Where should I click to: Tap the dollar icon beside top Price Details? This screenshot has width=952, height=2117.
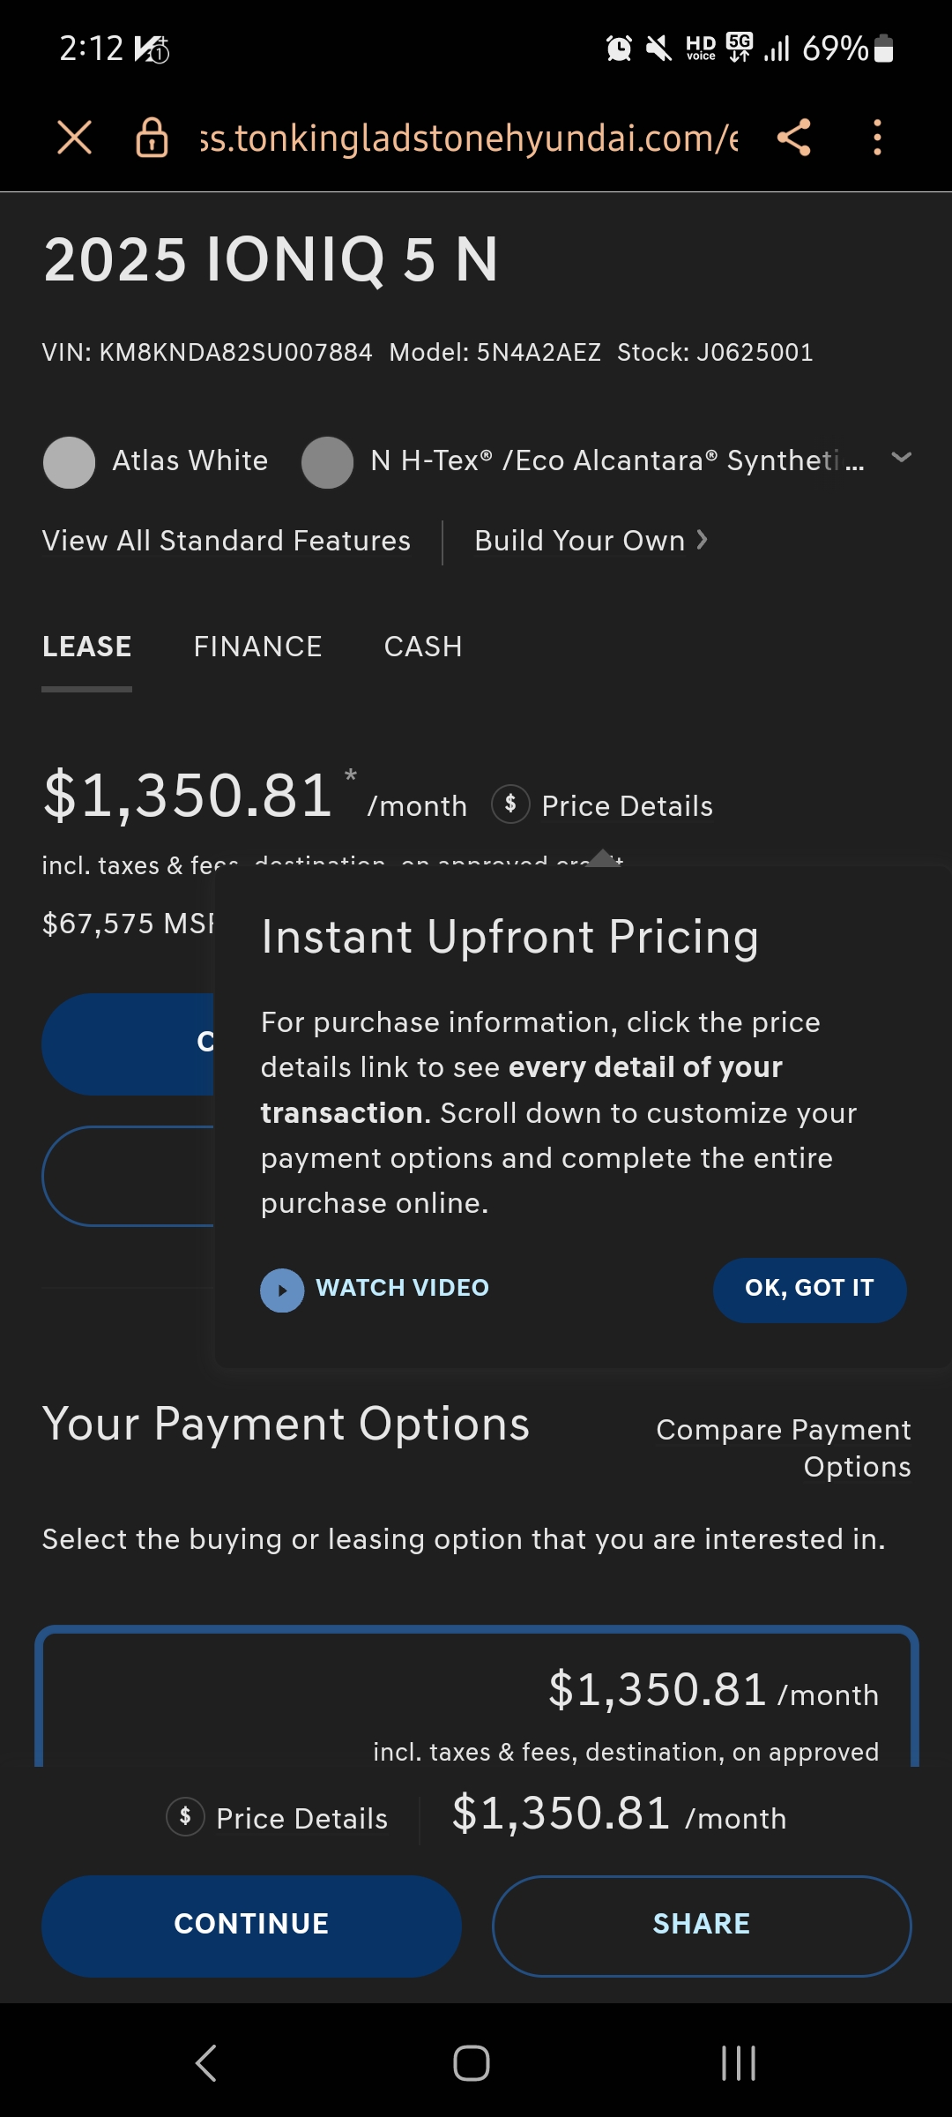pos(510,804)
